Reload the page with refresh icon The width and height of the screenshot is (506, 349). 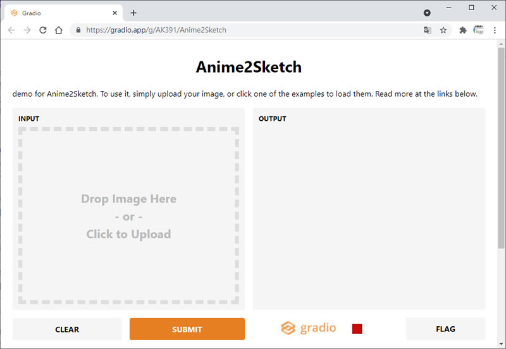pos(43,30)
